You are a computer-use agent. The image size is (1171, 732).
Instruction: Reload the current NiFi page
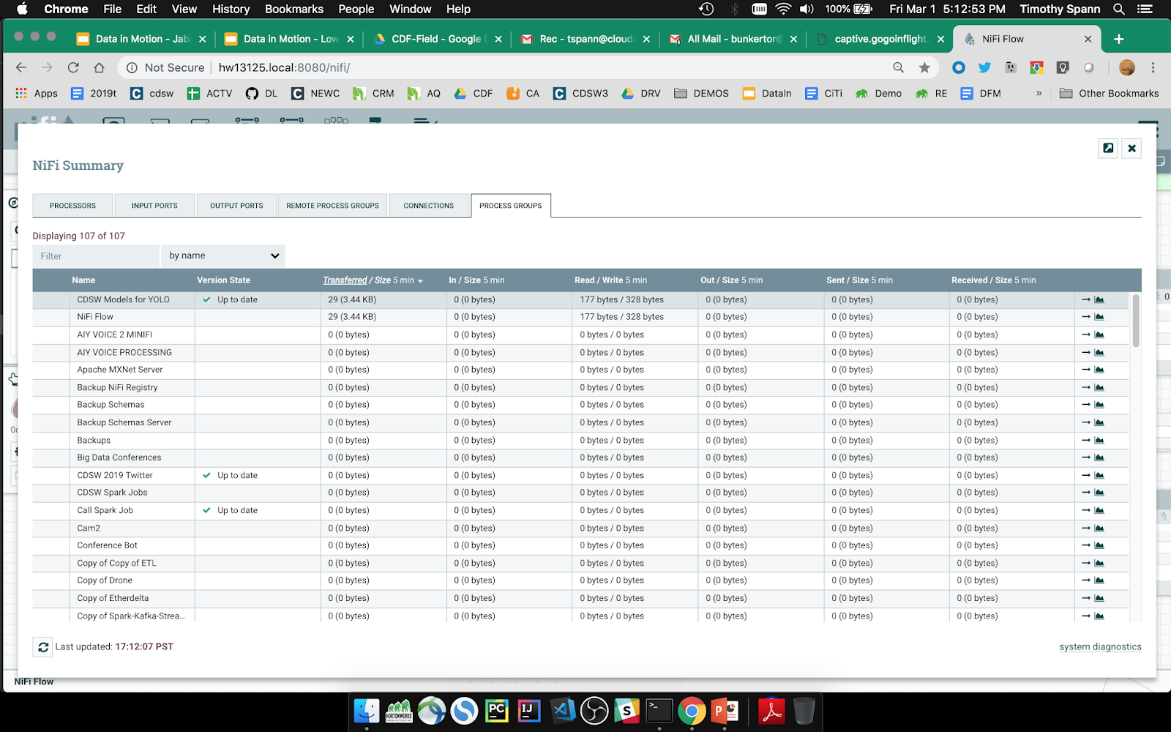coord(73,67)
